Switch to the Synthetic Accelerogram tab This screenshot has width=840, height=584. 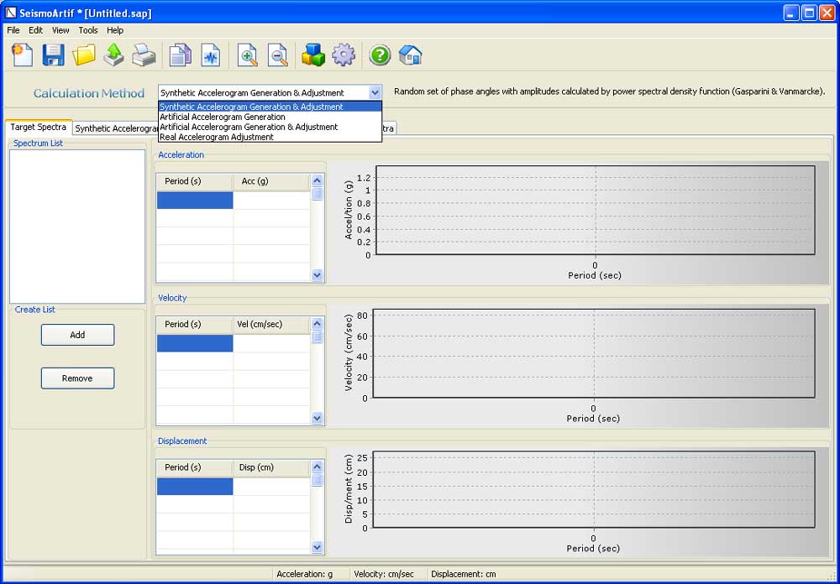pyautogui.click(x=115, y=128)
